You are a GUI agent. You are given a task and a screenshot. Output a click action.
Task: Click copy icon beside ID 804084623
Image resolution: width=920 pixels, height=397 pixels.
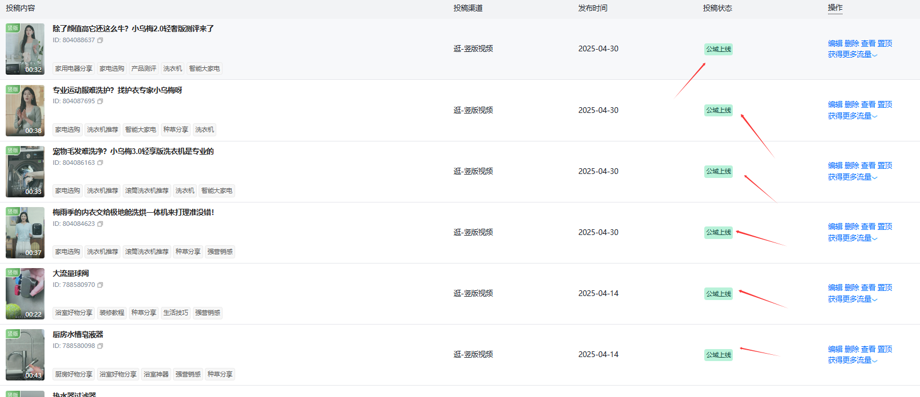[x=100, y=224]
